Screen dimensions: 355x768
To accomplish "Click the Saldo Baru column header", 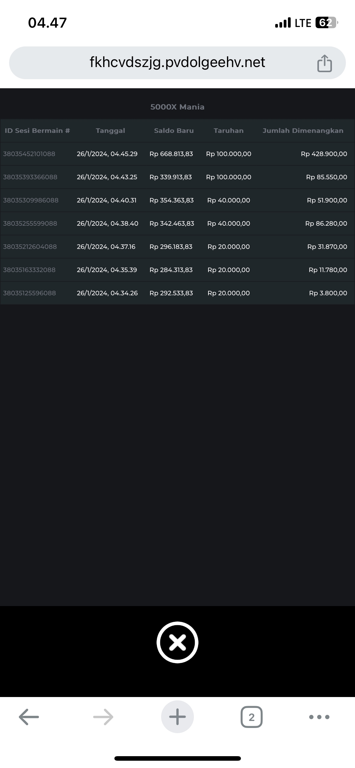I will click(174, 131).
